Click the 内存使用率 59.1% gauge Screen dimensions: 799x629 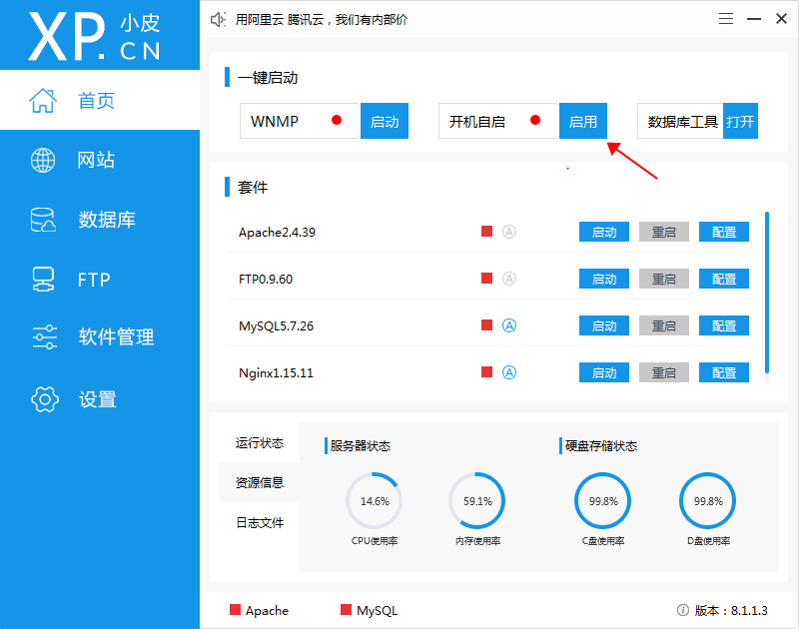tap(477, 501)
